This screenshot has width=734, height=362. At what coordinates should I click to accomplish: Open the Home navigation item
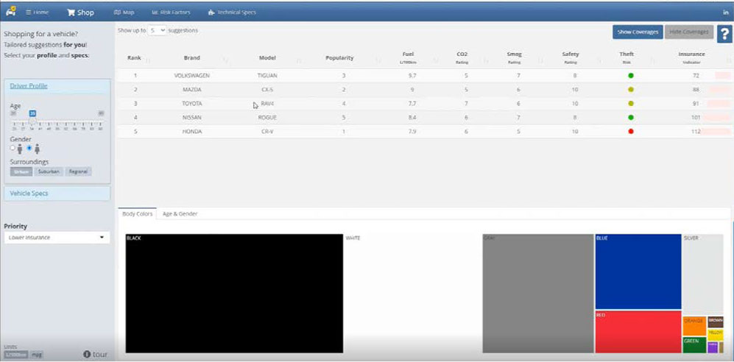point(37,13)
